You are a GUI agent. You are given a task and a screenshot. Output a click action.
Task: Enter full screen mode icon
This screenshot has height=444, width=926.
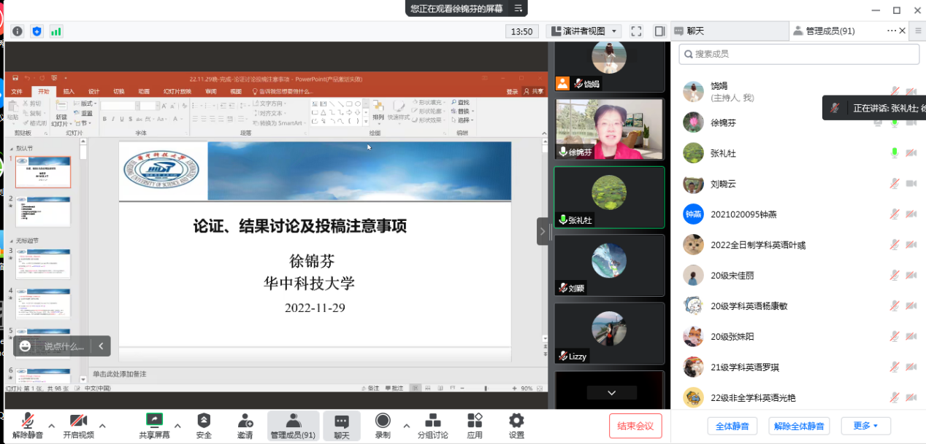coord(636,31)
